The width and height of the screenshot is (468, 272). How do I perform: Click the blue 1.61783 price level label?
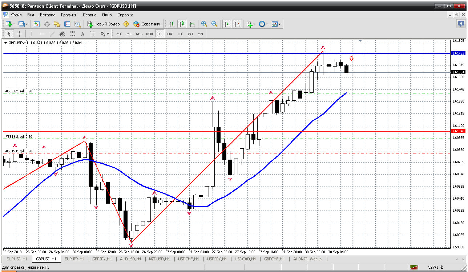click(x=458, y=53)
